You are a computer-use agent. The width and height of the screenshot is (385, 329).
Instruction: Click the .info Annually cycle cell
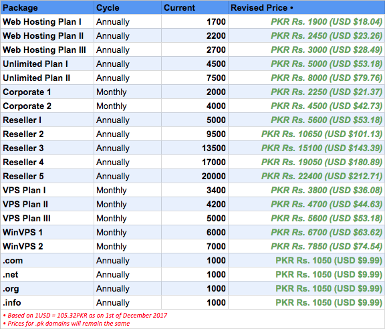tap(128, 302)
